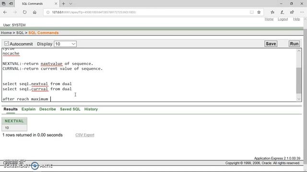Place cursor in 'select seq1.currval from dual' line

click(37, 89)
